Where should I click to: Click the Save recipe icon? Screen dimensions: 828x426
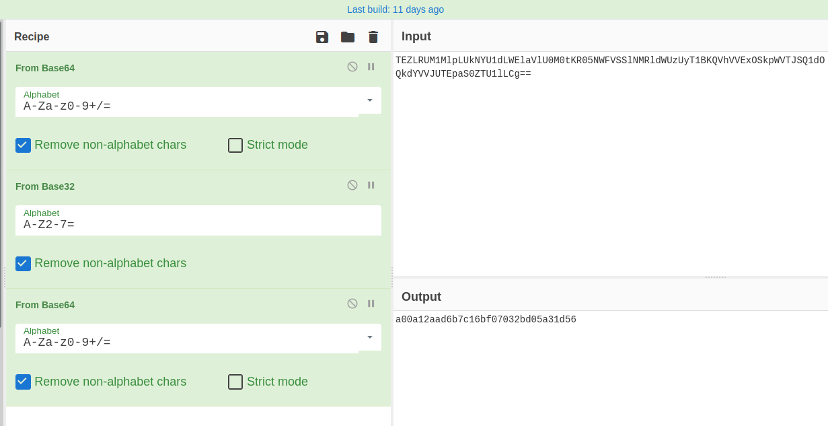(322, 37)
